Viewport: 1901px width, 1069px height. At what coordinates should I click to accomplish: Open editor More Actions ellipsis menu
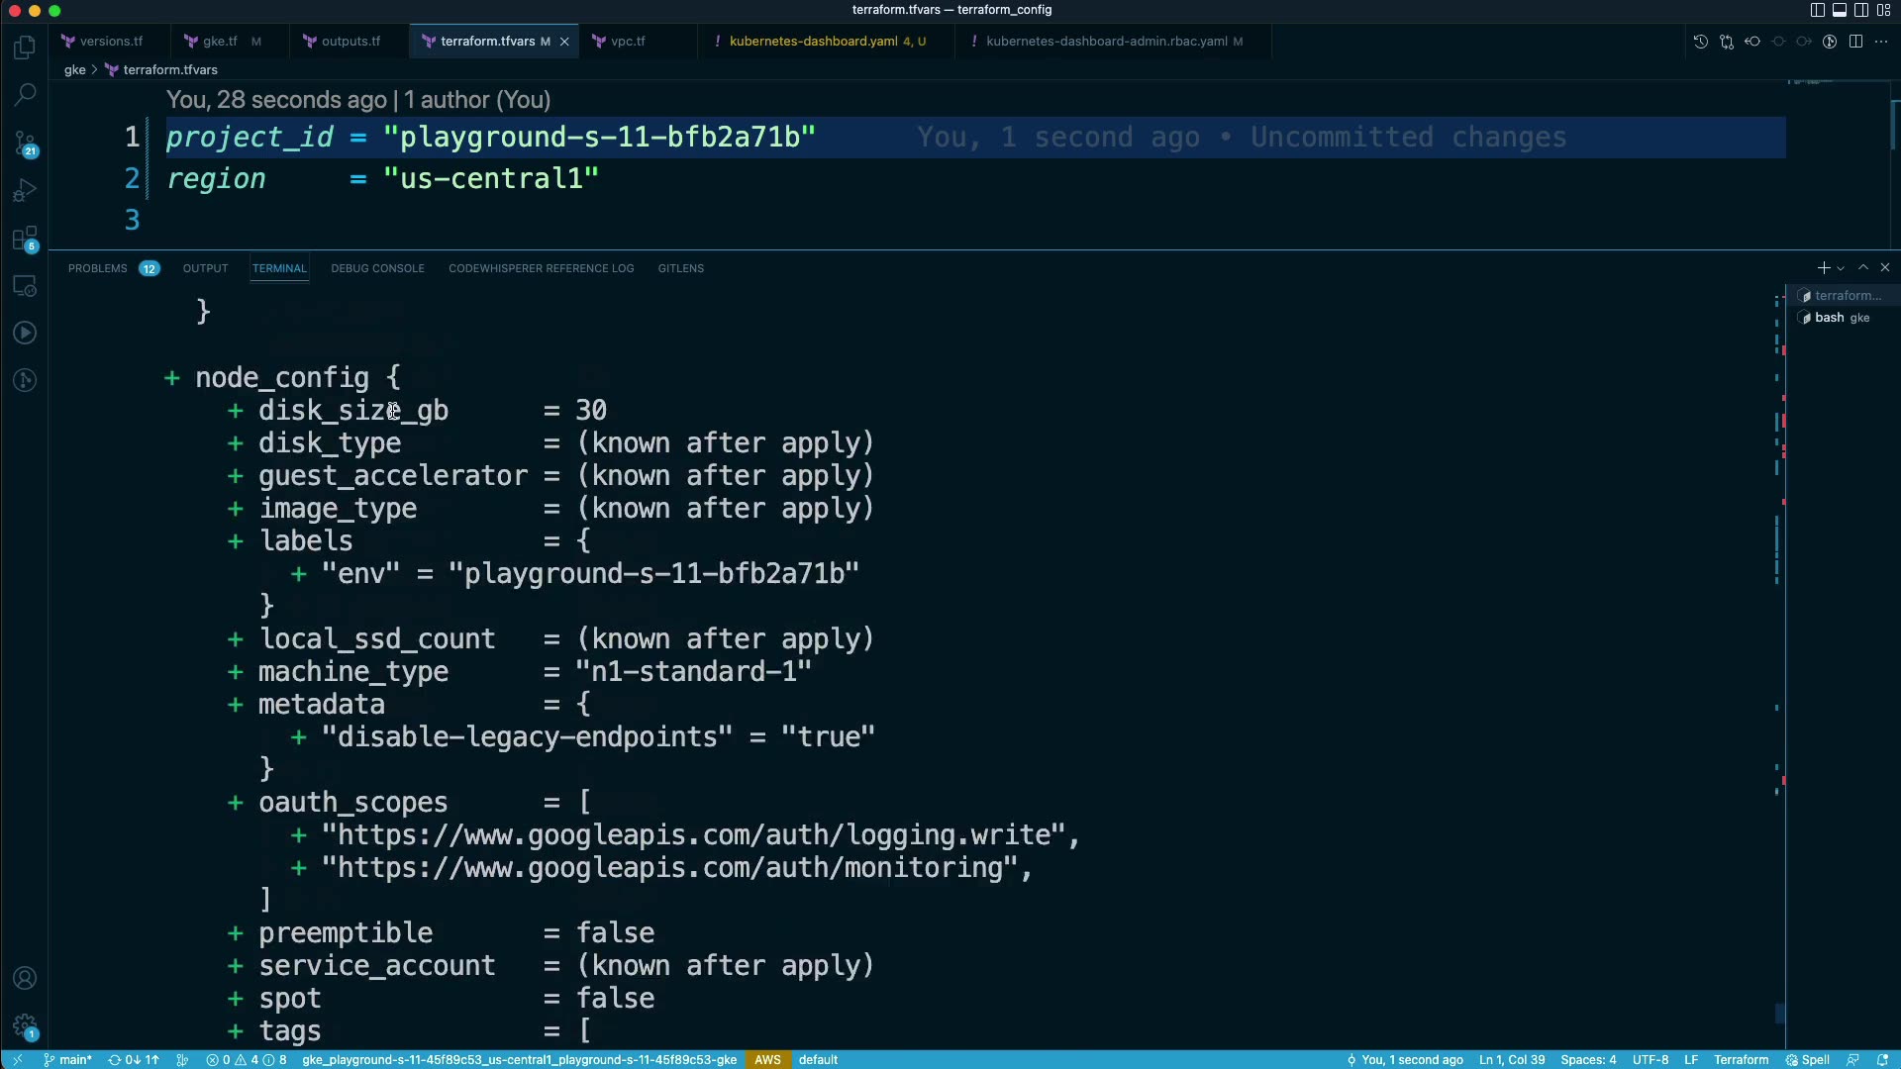(x=1881, y=42)
